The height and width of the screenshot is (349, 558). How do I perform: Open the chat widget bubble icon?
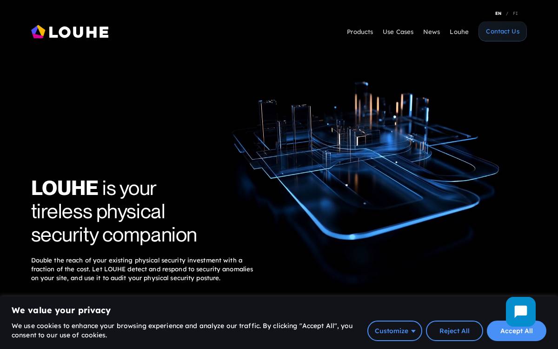pyautogui.click(x=521, y=312)
